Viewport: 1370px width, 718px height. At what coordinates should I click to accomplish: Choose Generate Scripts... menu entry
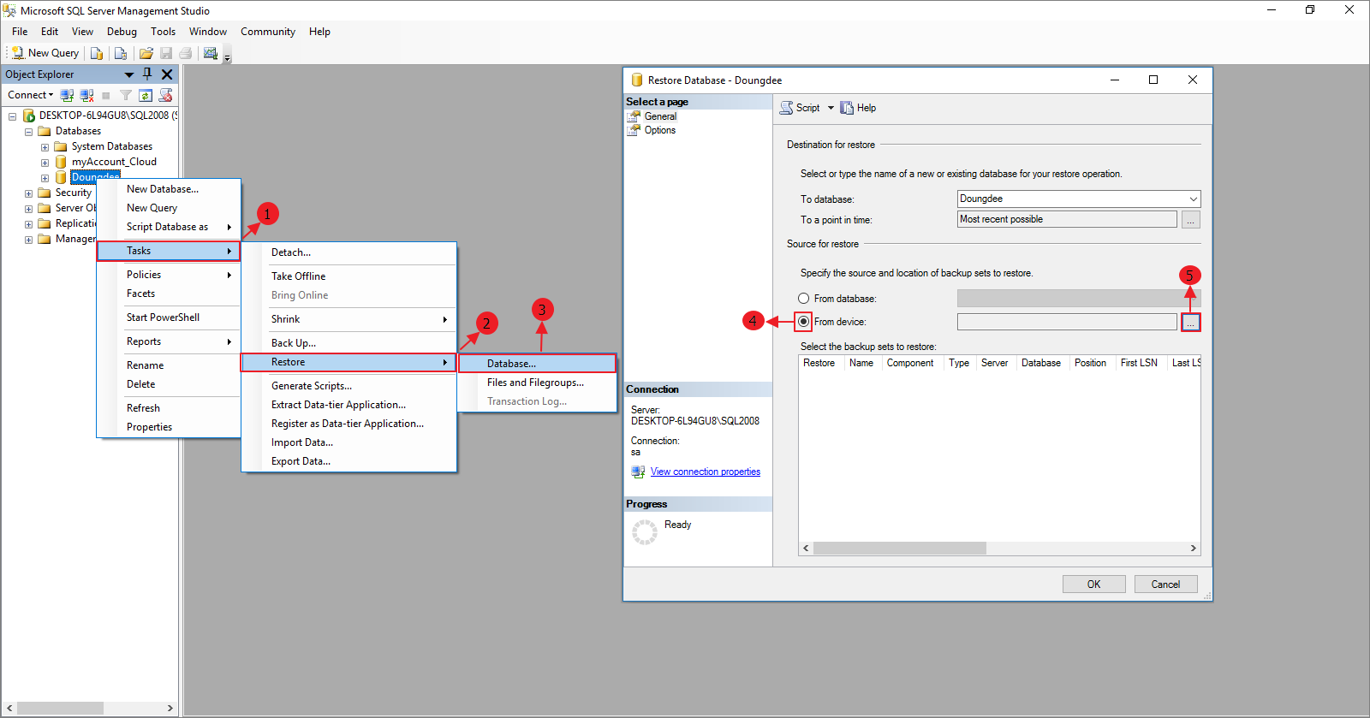[x=349, y=386]
